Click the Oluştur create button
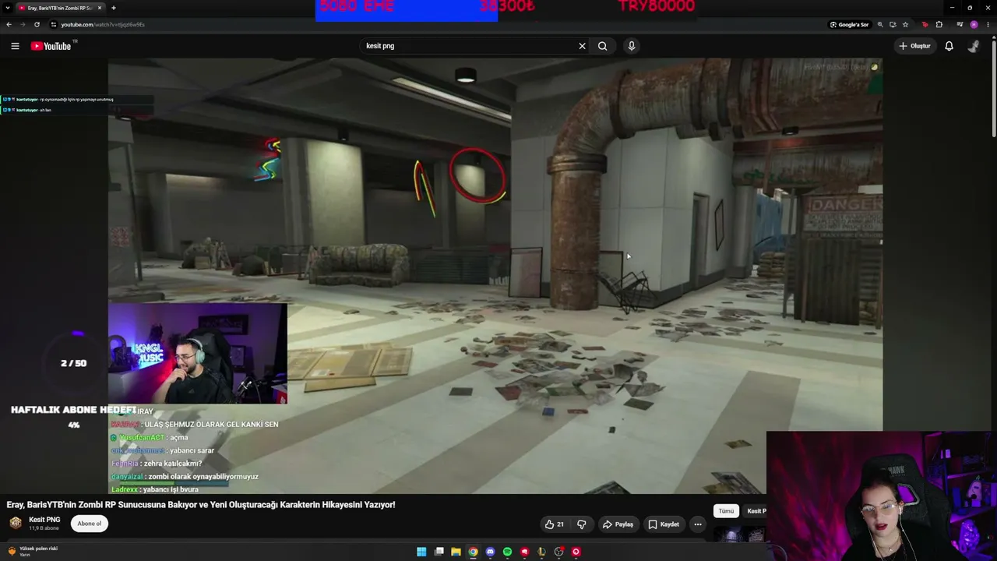The image size is (997, 561). pyautogui.click(x=914, y=46)
